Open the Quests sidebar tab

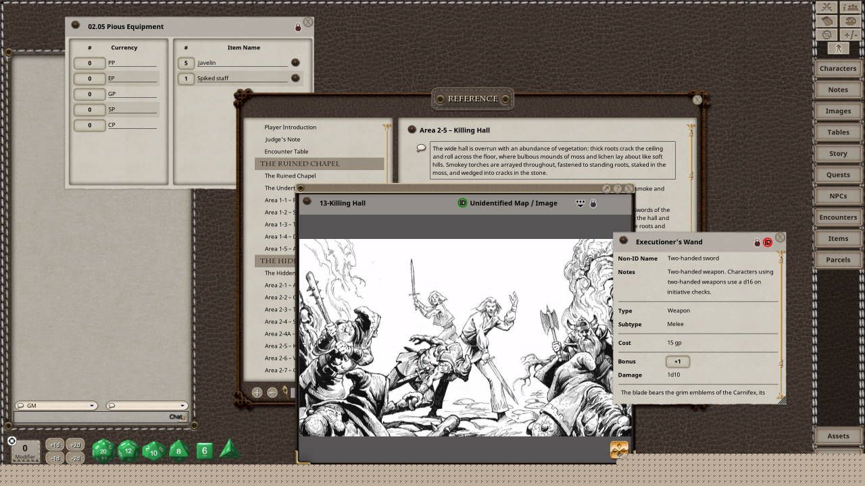pyautogui.click(x=838, y=175)
